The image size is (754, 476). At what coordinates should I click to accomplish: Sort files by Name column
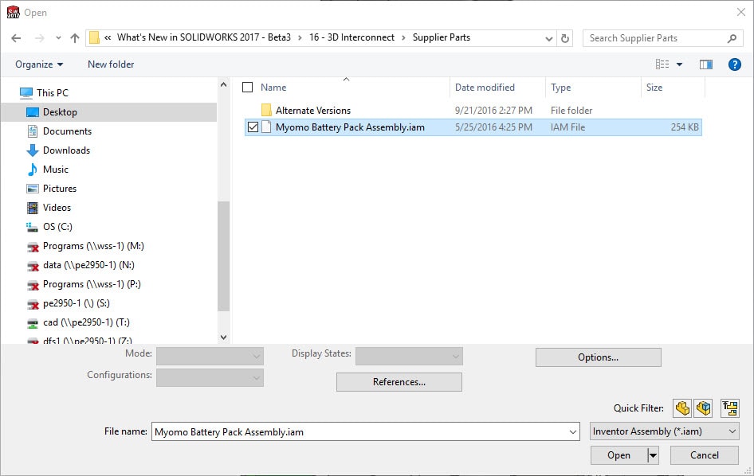[x=273, y=88]
